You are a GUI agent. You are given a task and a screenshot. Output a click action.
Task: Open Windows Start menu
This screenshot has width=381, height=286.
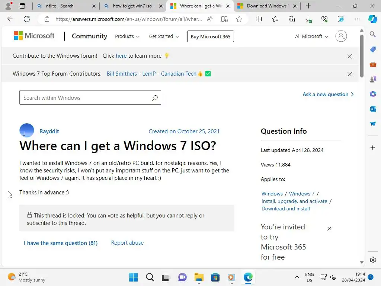133,277
